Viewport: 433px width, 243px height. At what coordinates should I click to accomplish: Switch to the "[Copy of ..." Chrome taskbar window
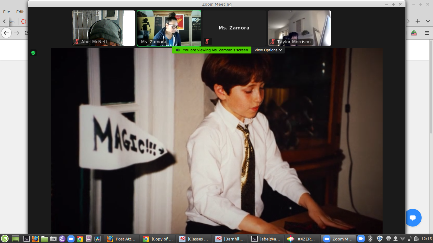click(158, 239)
